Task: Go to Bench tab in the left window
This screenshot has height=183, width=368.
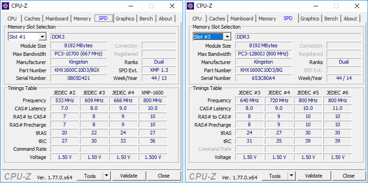Action: 146,19
